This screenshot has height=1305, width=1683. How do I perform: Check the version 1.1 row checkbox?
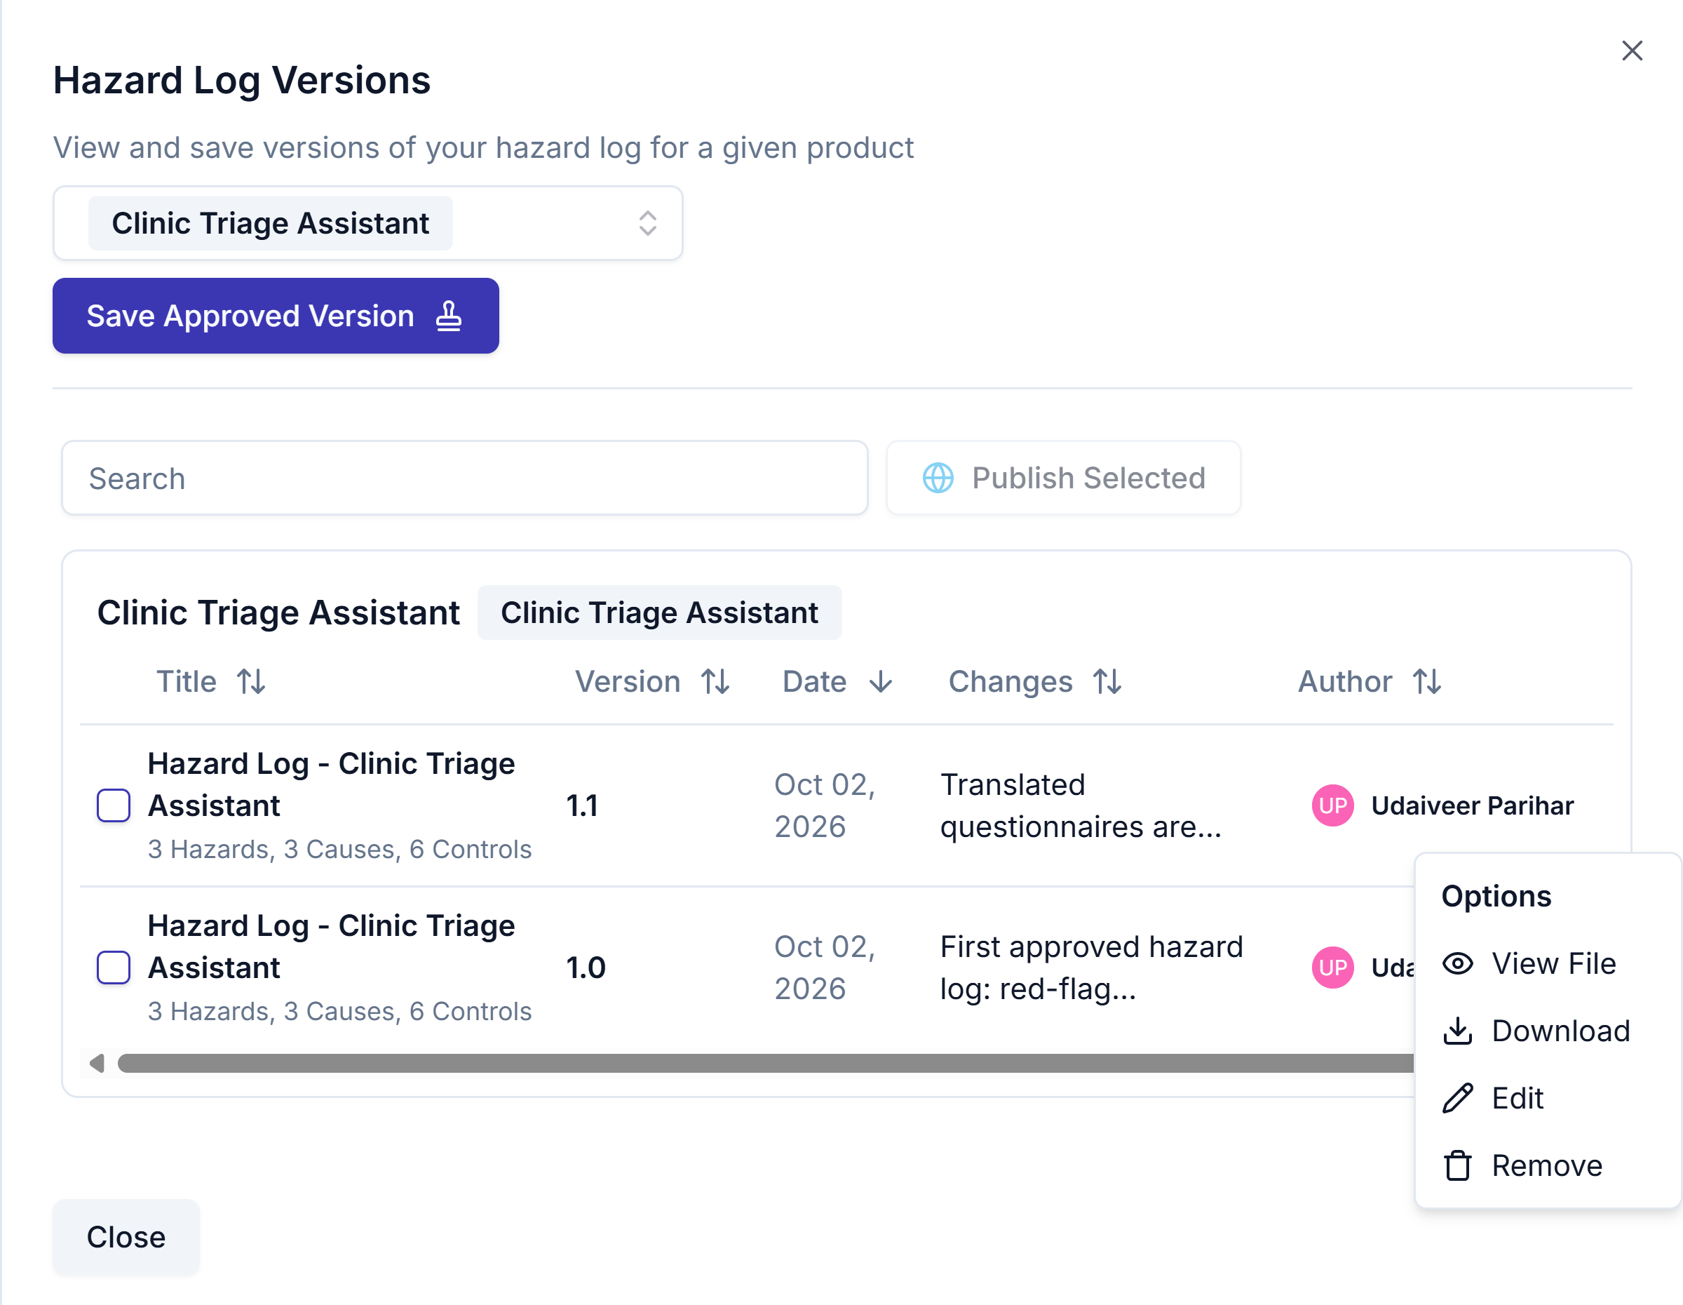114,805
